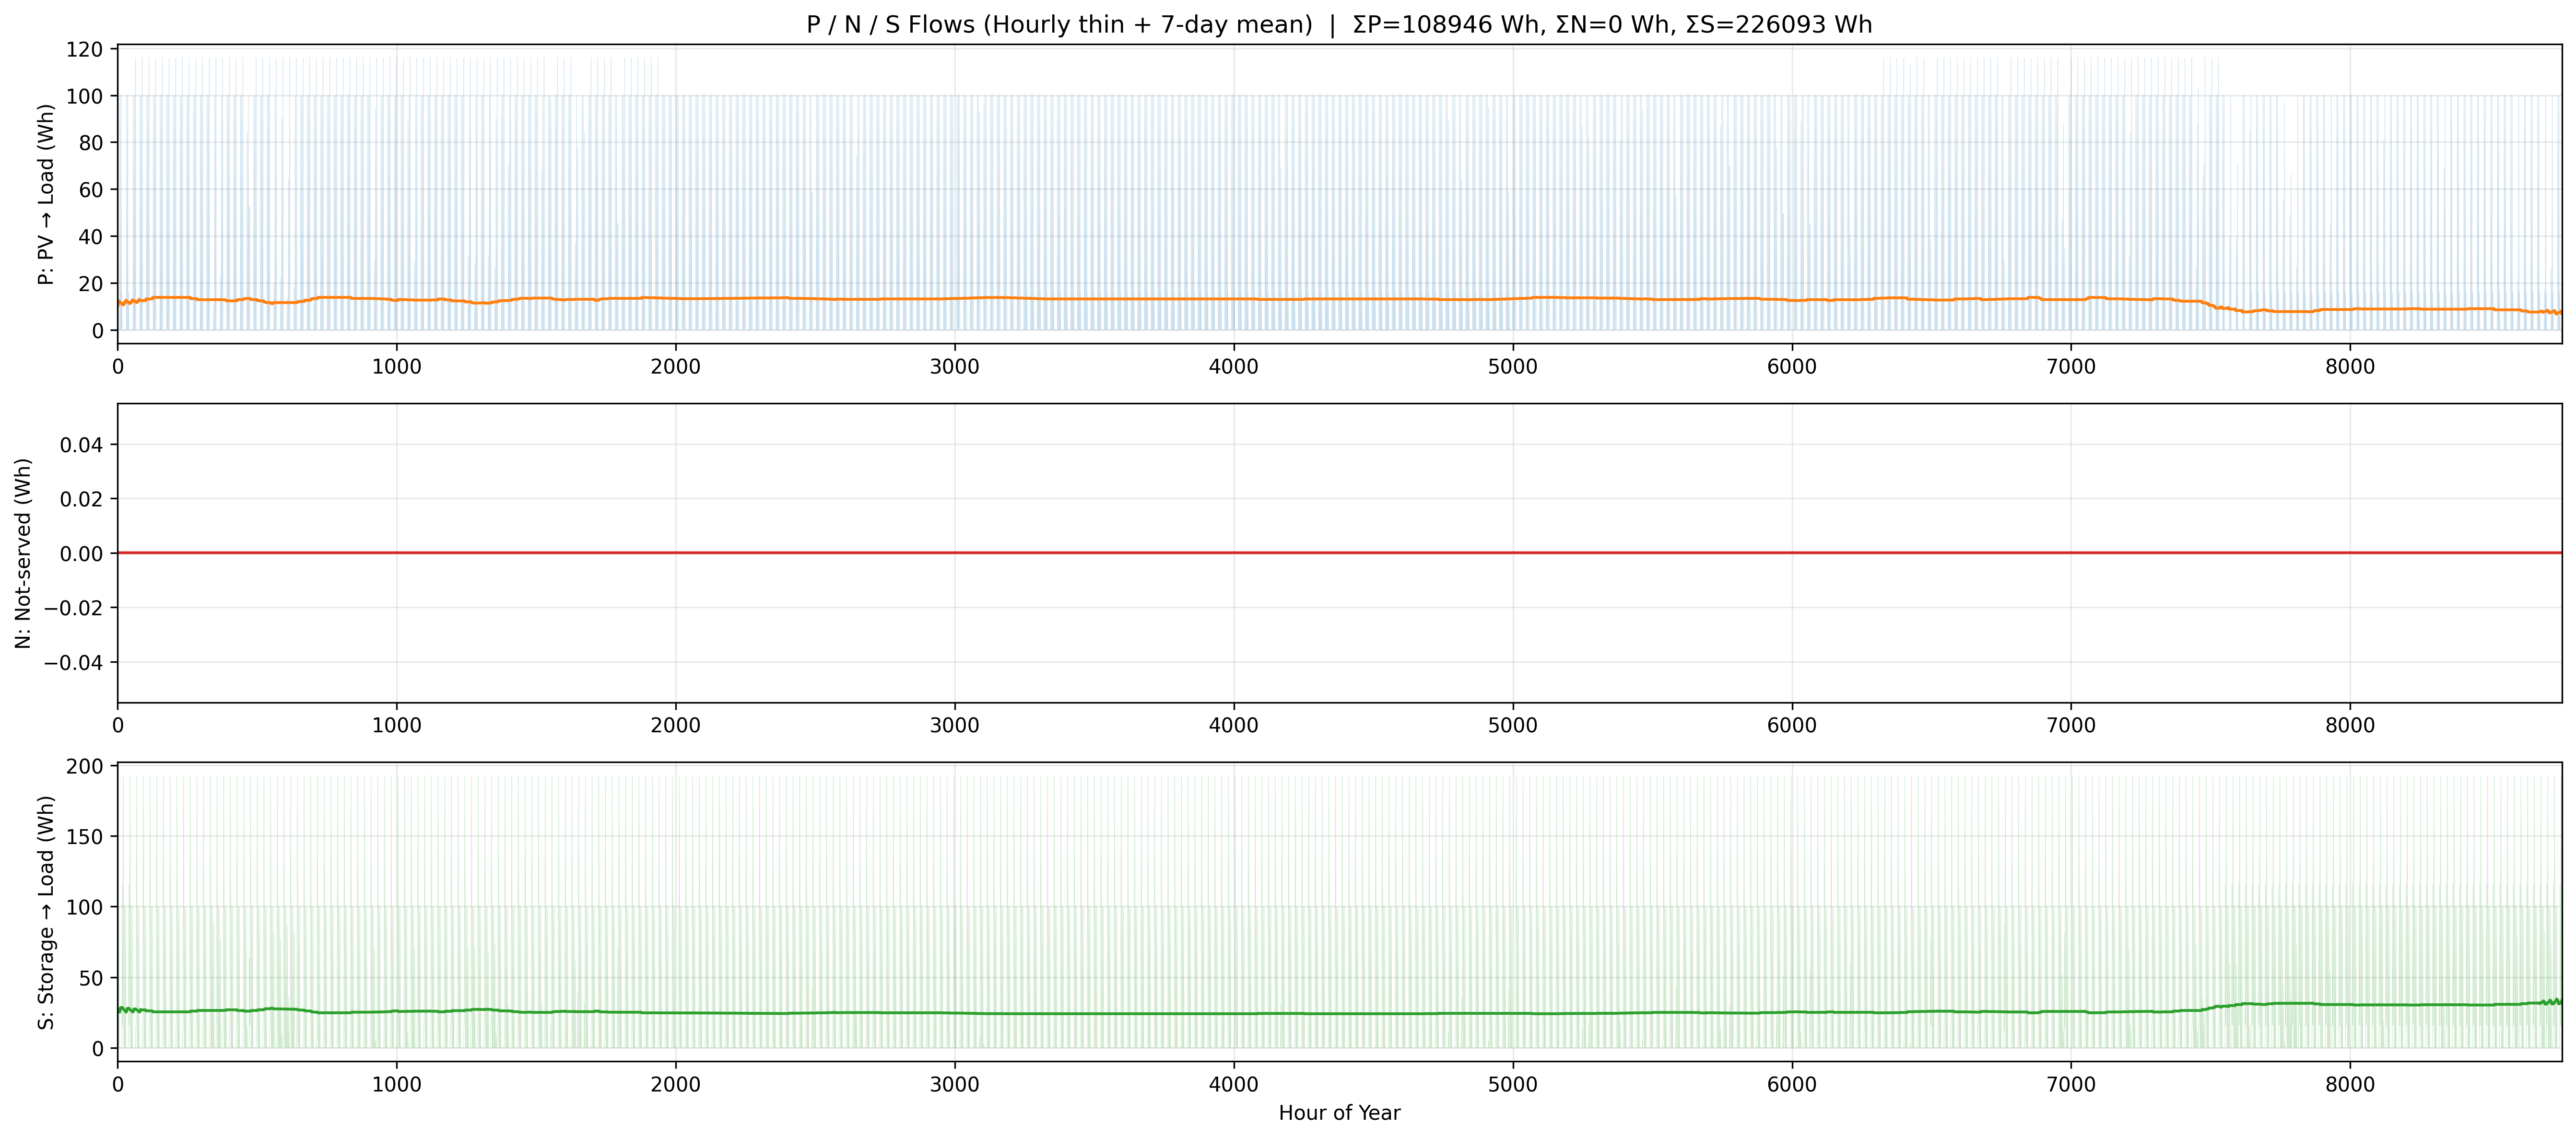
Task: Click x-tick 8000 under the PV → Load plot
Action: [2350, 366]
